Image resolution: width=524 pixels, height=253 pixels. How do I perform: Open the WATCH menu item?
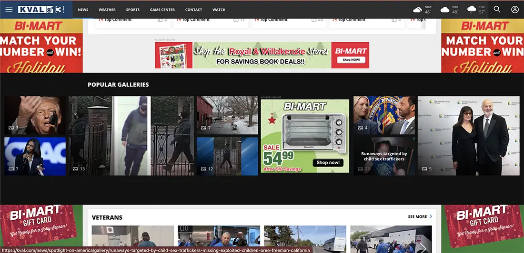(219, 9)
